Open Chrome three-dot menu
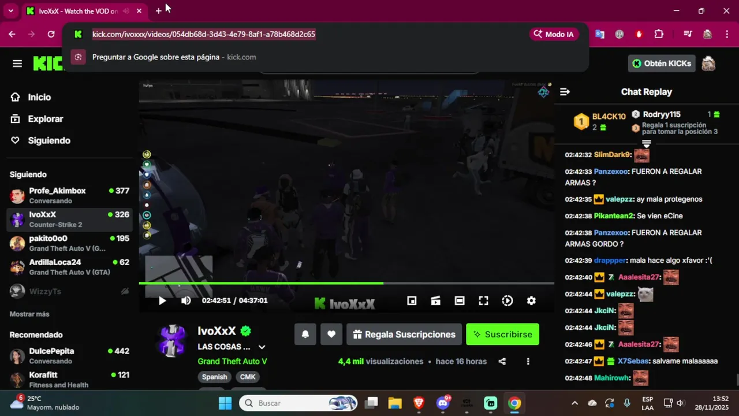Screen dimensions: 739x416 coord(727,34)
